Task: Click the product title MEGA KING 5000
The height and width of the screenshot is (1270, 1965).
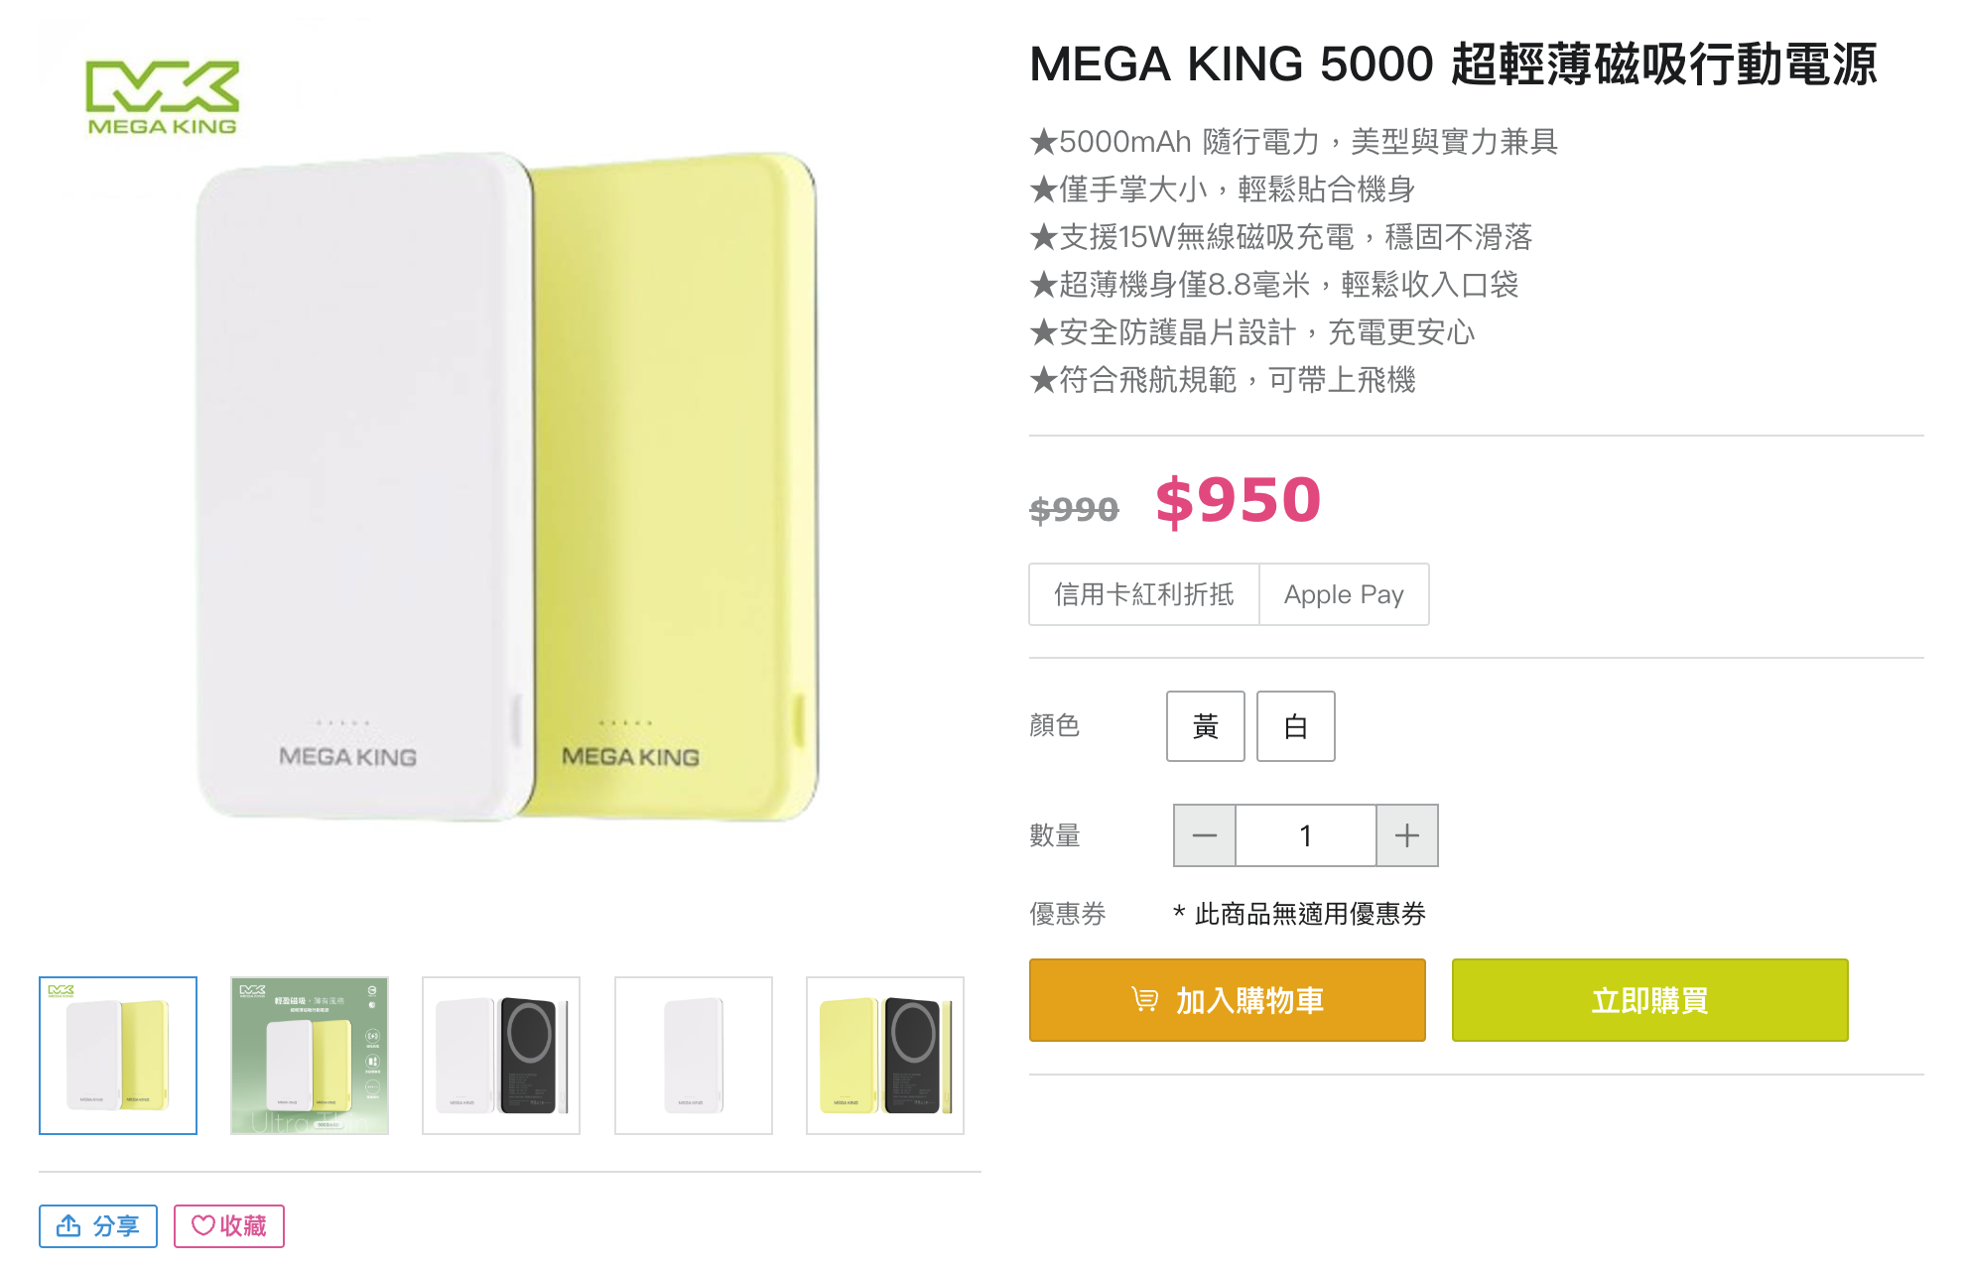Action: (1453, 64)
